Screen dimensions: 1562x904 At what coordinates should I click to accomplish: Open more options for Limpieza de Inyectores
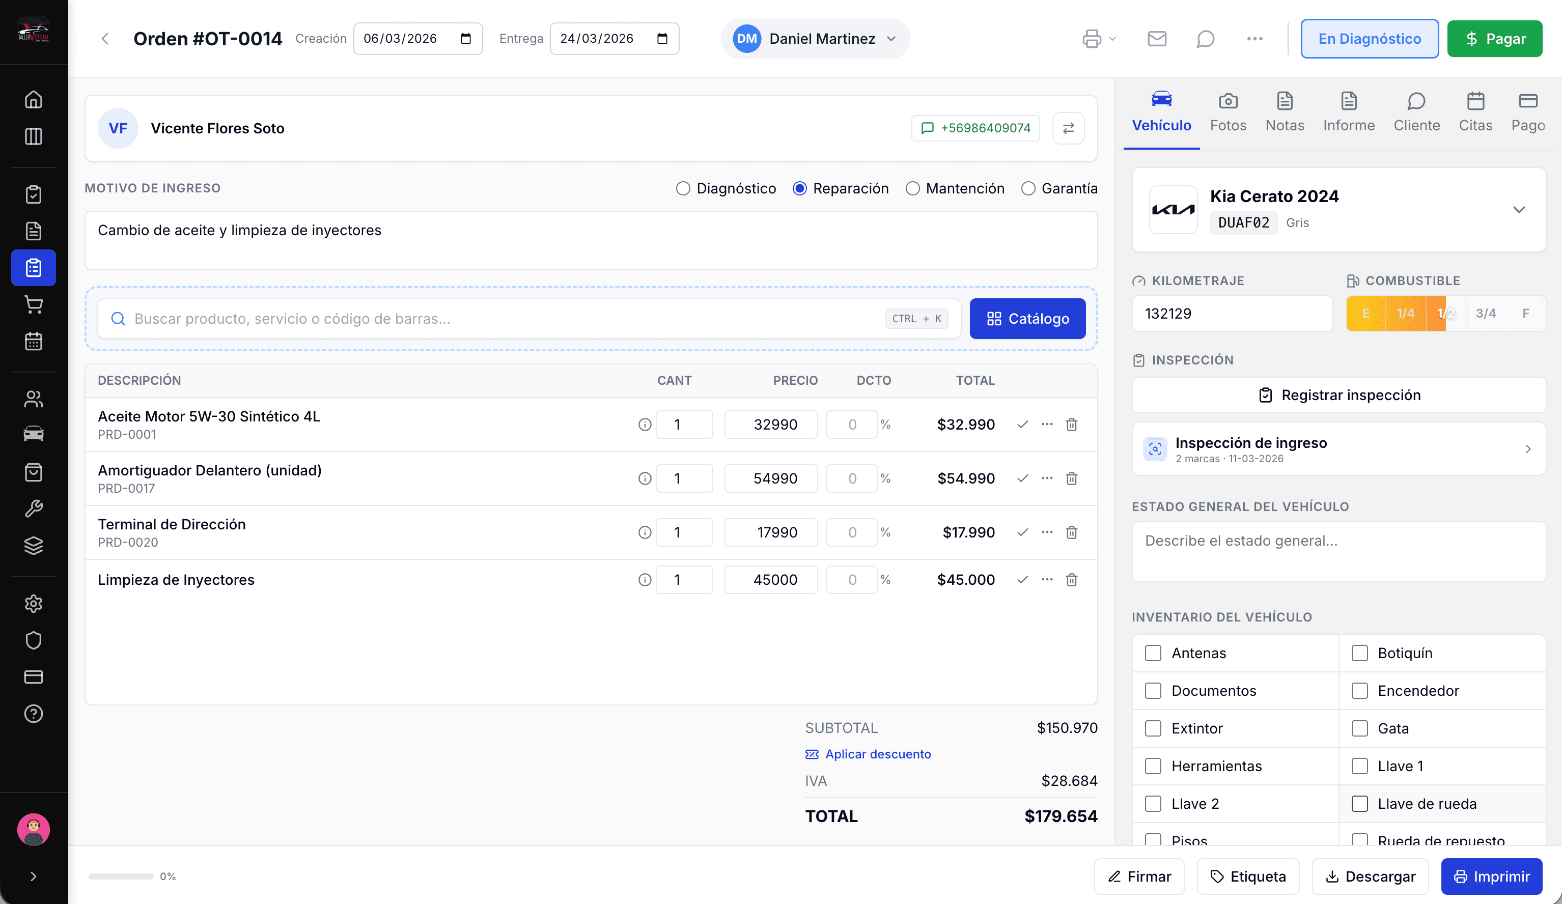pyautogui.click(x=1047, y=579)
